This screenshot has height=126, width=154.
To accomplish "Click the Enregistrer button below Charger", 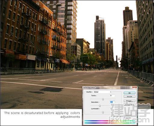I will click(x=129, y=105).
